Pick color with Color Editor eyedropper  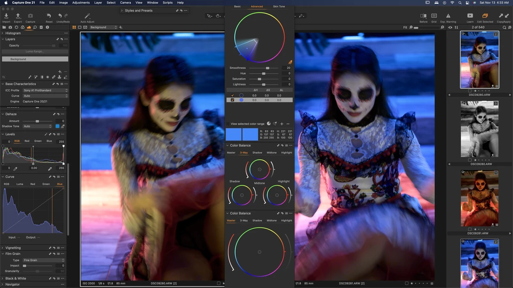290,62
